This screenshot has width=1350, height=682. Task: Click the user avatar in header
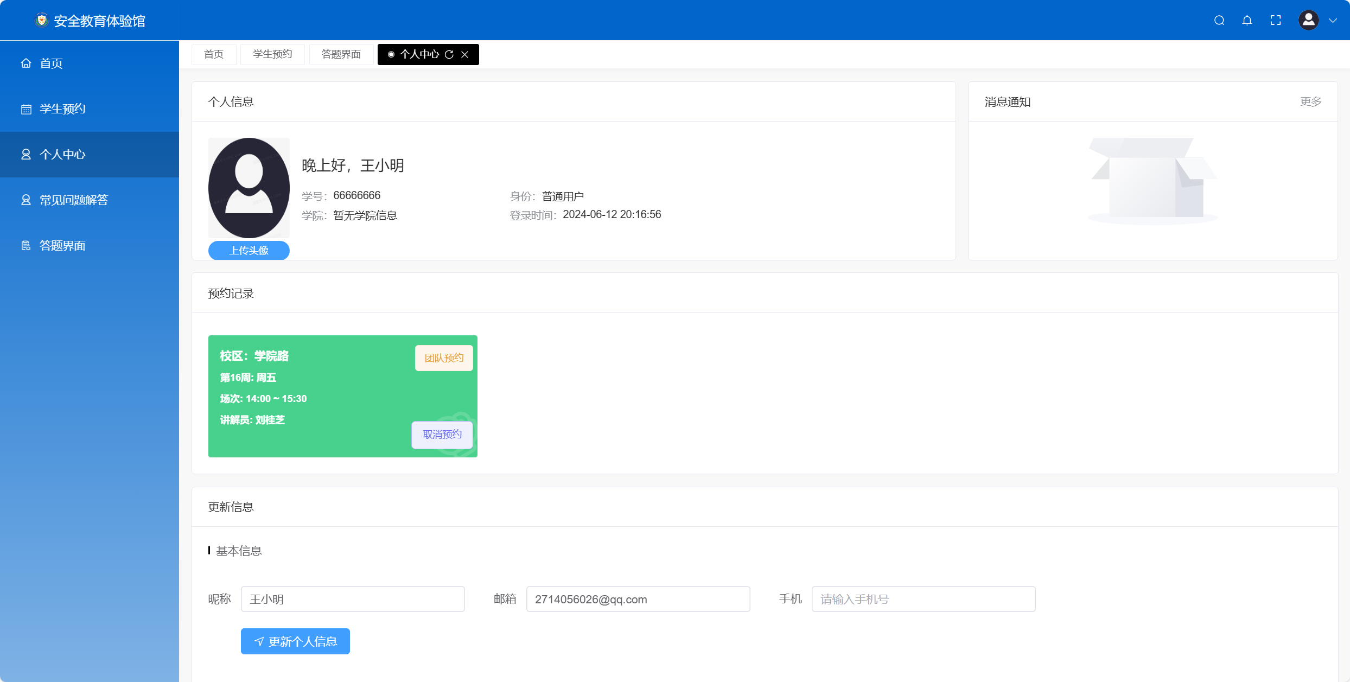[x=1308, y=21]
